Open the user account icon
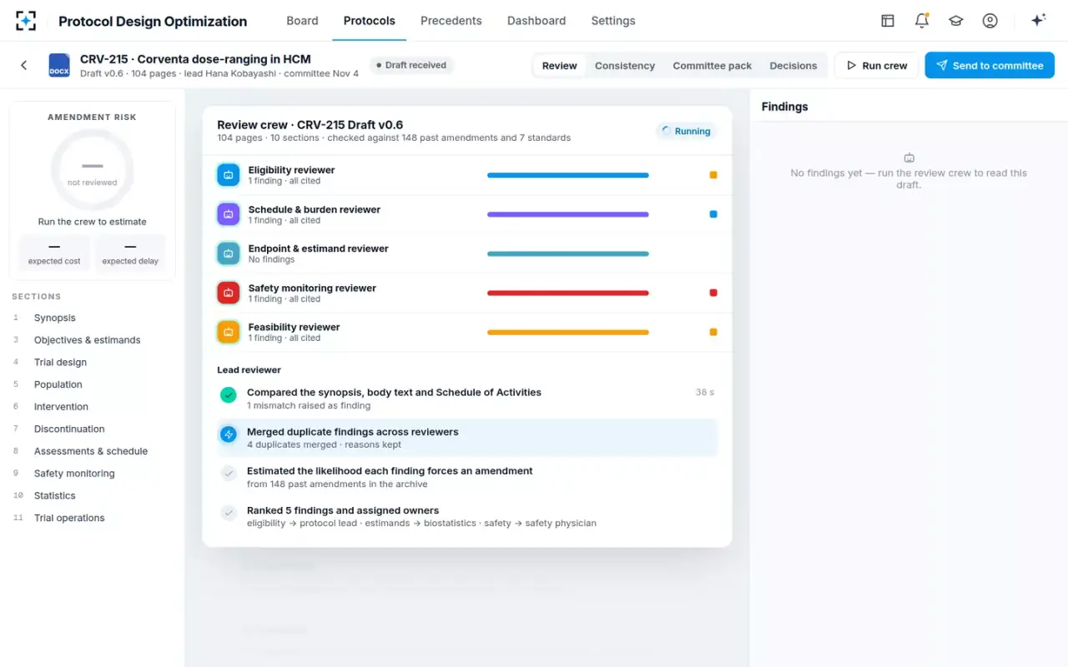This screenshot has width=1068, height=667. coord(990,21)
